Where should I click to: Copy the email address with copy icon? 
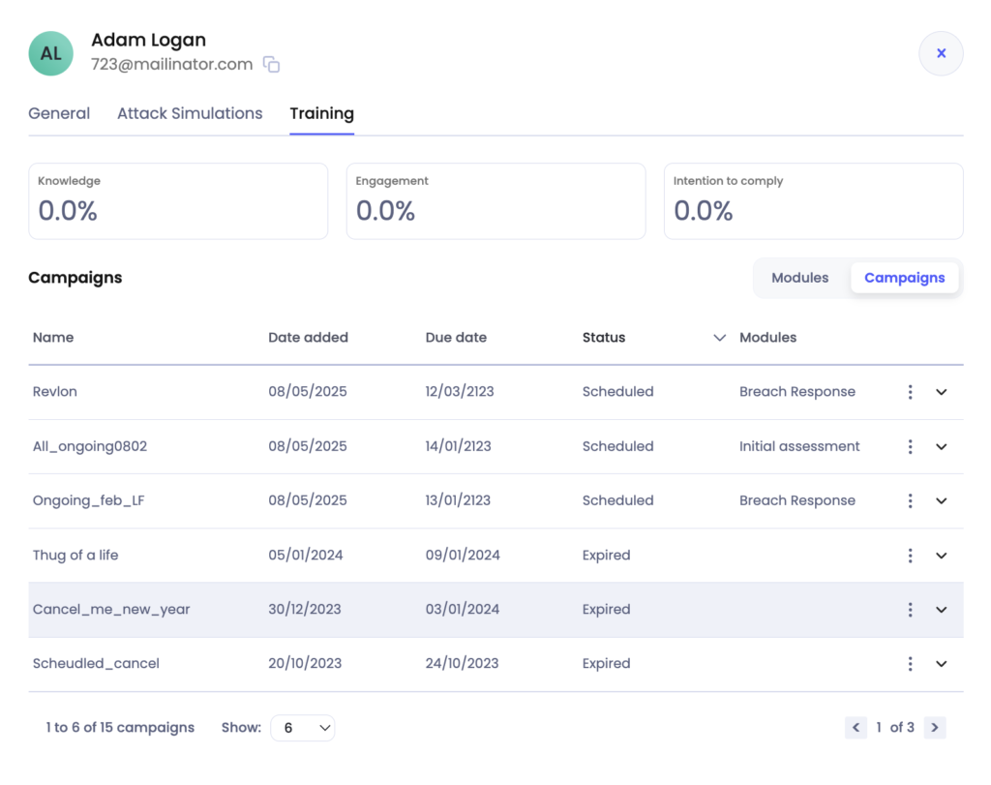(x=272, y=65)
